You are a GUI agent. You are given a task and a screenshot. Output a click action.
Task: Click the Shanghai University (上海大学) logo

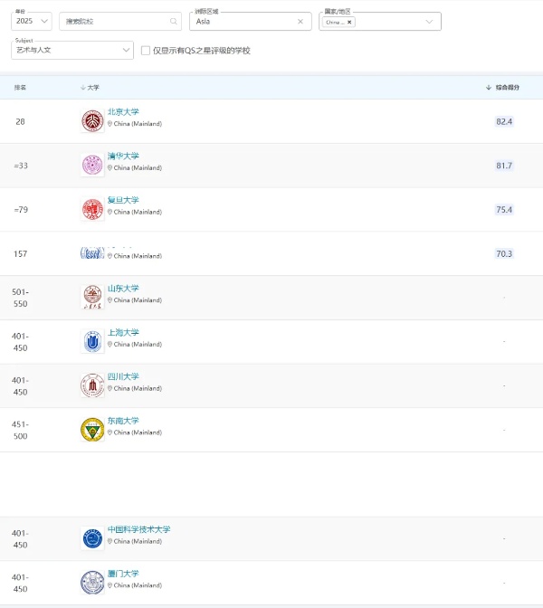pos(92,341)
